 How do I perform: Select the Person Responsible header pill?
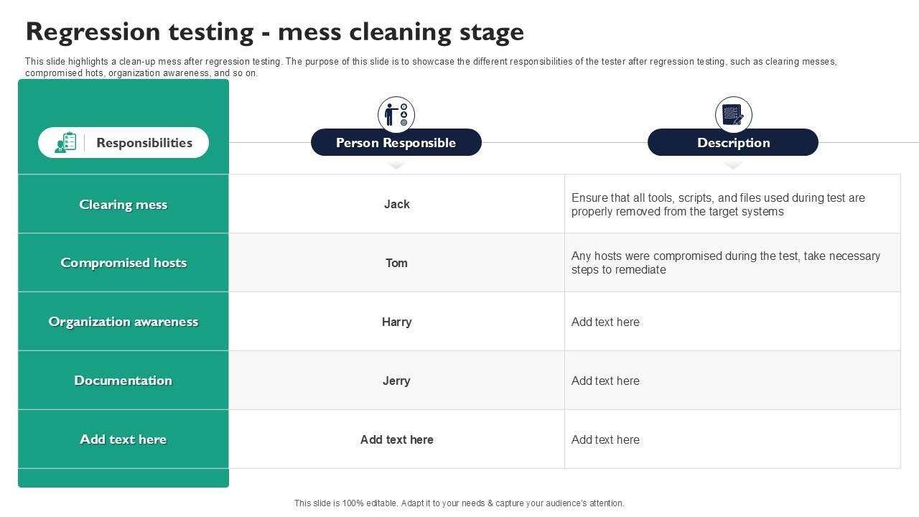396,142
